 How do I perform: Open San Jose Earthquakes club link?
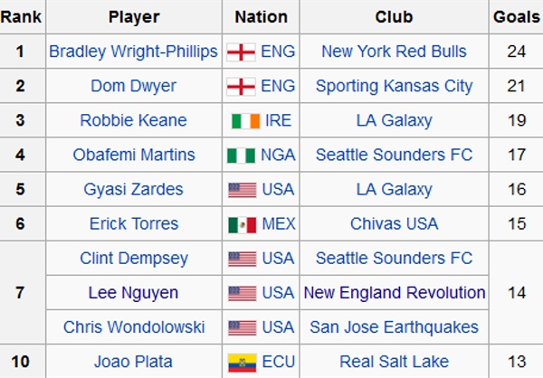tap(394, 327)
